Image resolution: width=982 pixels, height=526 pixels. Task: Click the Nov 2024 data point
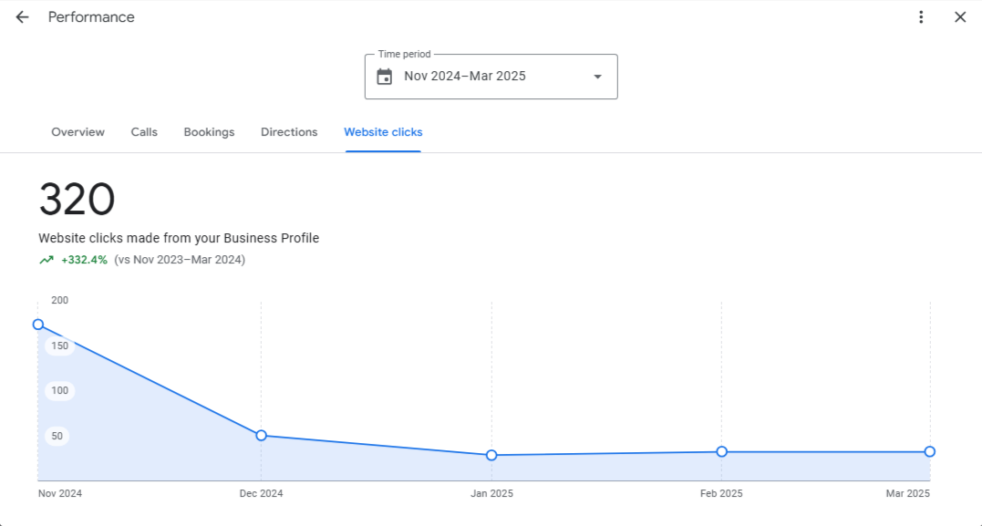[x=38, y=325]
